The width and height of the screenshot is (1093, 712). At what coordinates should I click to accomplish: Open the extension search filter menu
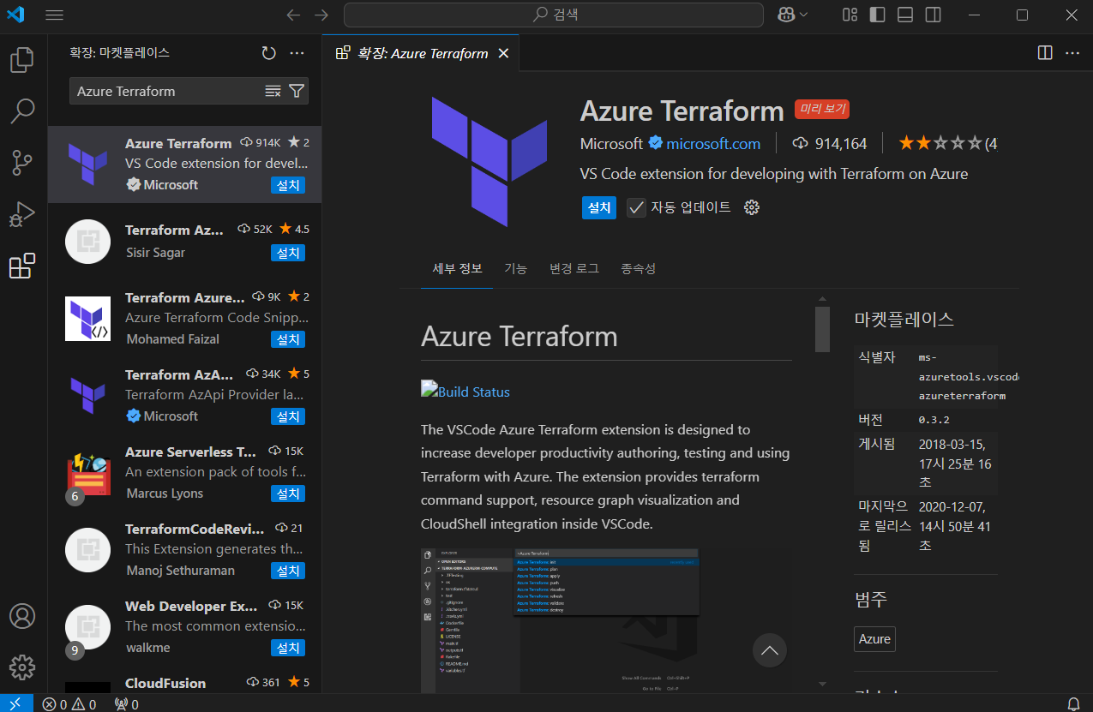click(x=297, y=91)
